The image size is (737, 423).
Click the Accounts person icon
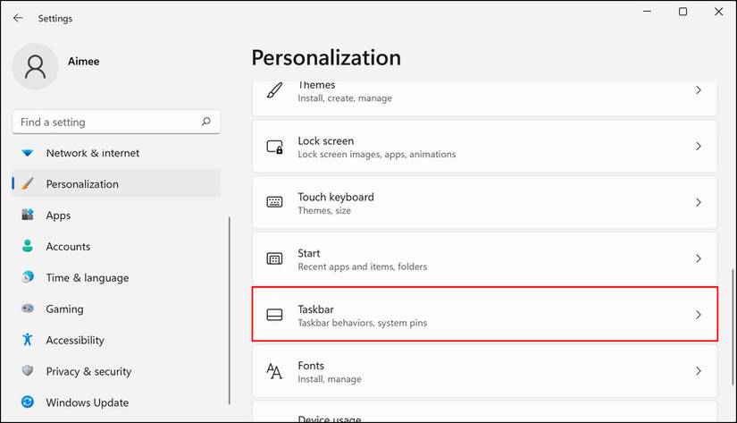(28, 247)
